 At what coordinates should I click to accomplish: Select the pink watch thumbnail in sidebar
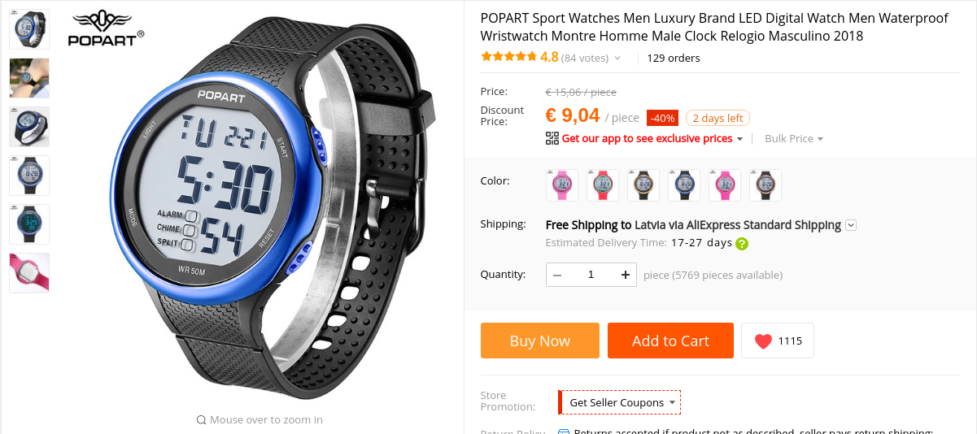[x=29, y=273]
